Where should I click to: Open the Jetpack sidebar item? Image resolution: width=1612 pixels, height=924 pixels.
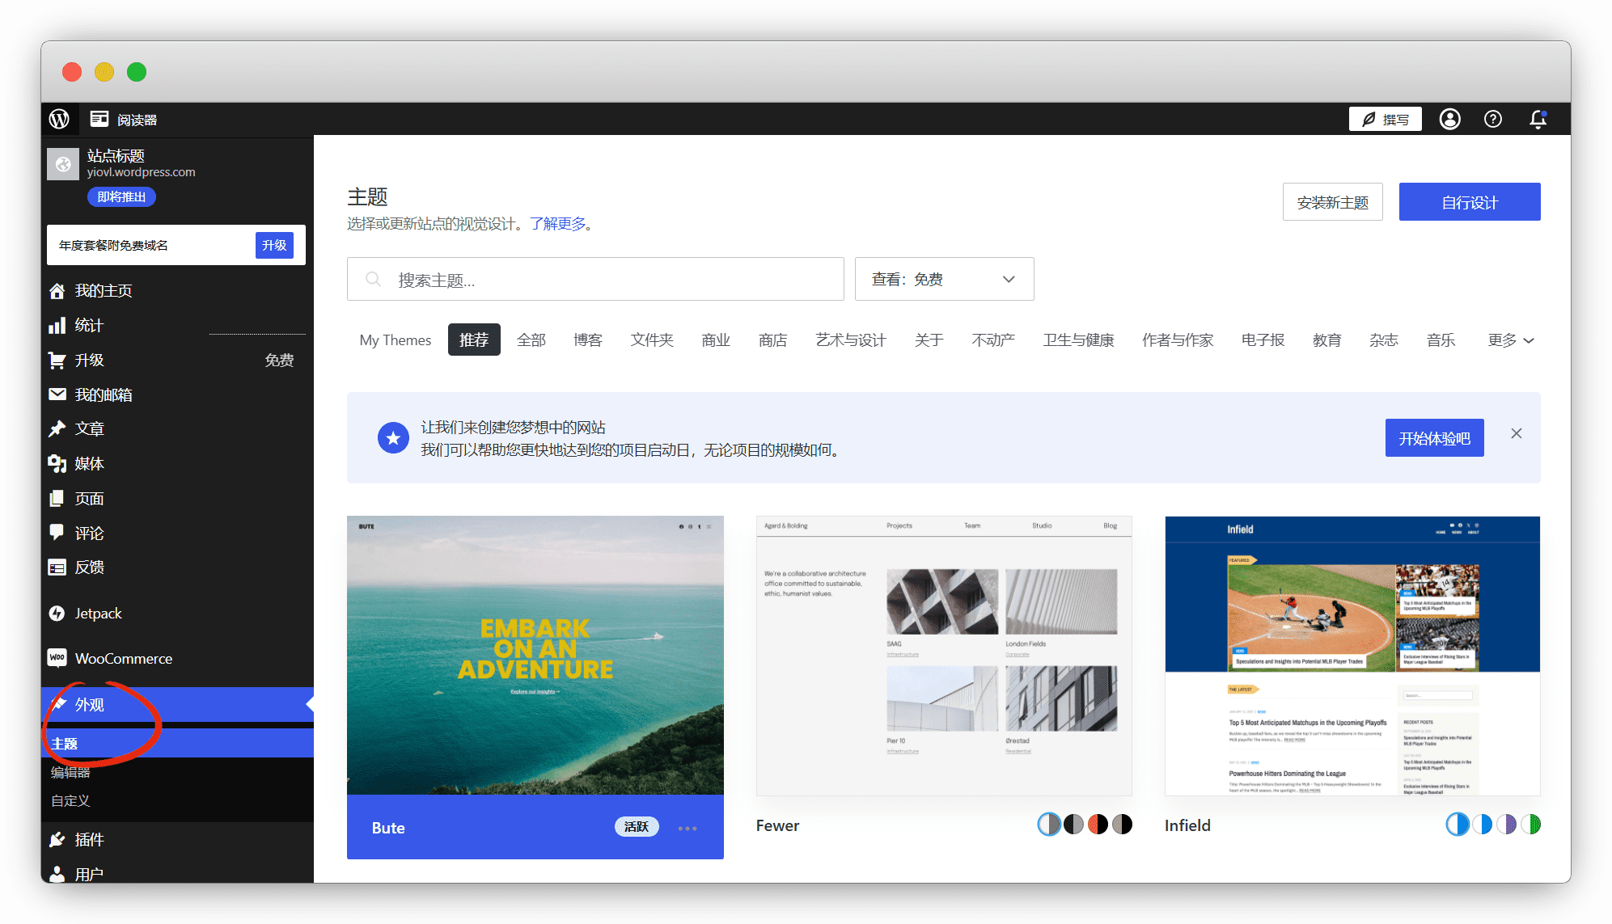98,613
